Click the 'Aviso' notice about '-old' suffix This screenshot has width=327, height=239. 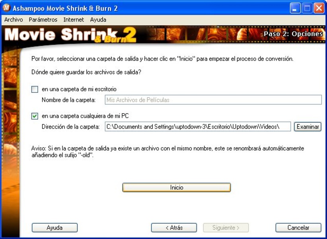click(x=167, y=152)
